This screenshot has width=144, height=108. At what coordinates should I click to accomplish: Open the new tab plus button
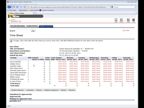tap(35, 13)
